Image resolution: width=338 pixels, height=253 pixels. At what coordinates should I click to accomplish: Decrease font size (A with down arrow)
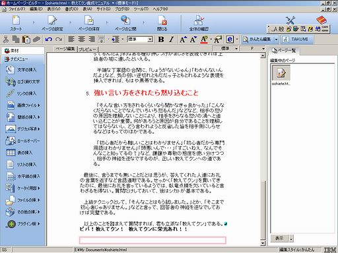[193, 40]
